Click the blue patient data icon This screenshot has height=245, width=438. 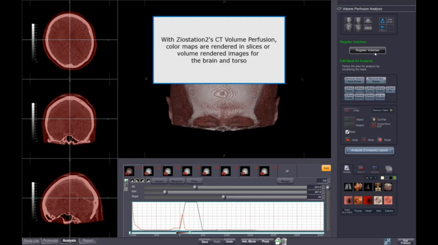point(383,20)
